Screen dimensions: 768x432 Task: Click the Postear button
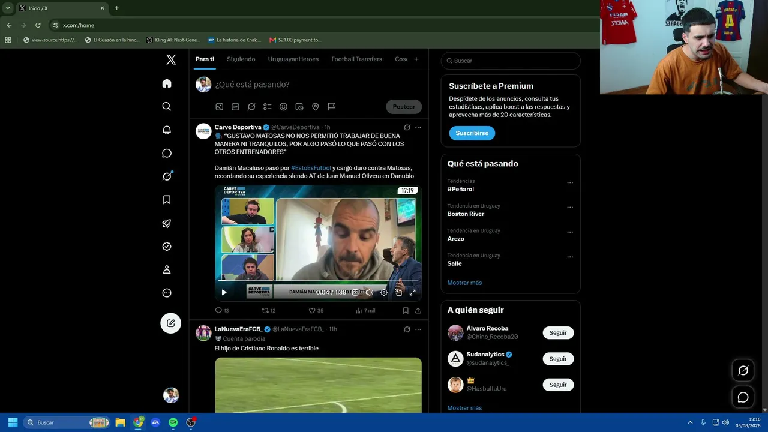point(404,107)
